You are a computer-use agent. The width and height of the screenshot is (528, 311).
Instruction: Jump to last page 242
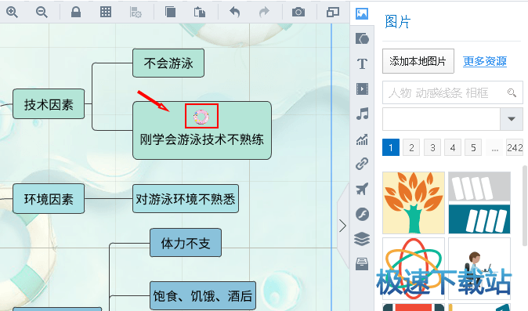click(x=515, y=147)
